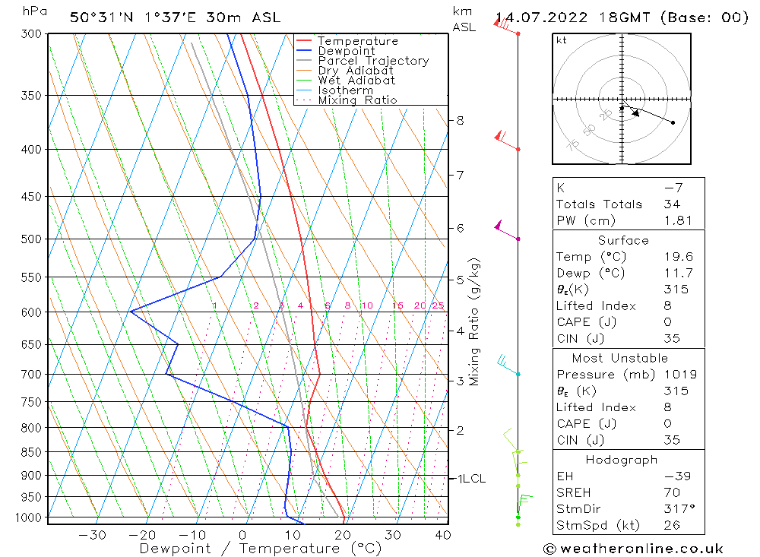The width and height of the screenshot is (760, 557).
Task: Click the red wind barb at 300 hPa
Action: pyautogui.click(x=506, y=26)
